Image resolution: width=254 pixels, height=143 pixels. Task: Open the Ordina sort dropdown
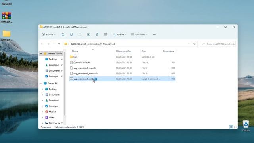click(x=119, y=35)
